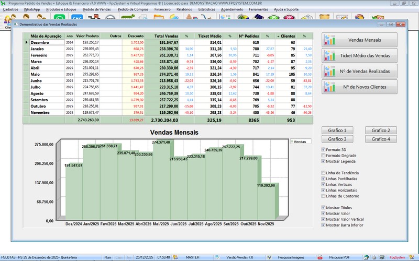Screen dimensions: 419x261
Task: Click the Clientes icon in the toolbar
Action: pyautogui.click(x=8, y=20)
